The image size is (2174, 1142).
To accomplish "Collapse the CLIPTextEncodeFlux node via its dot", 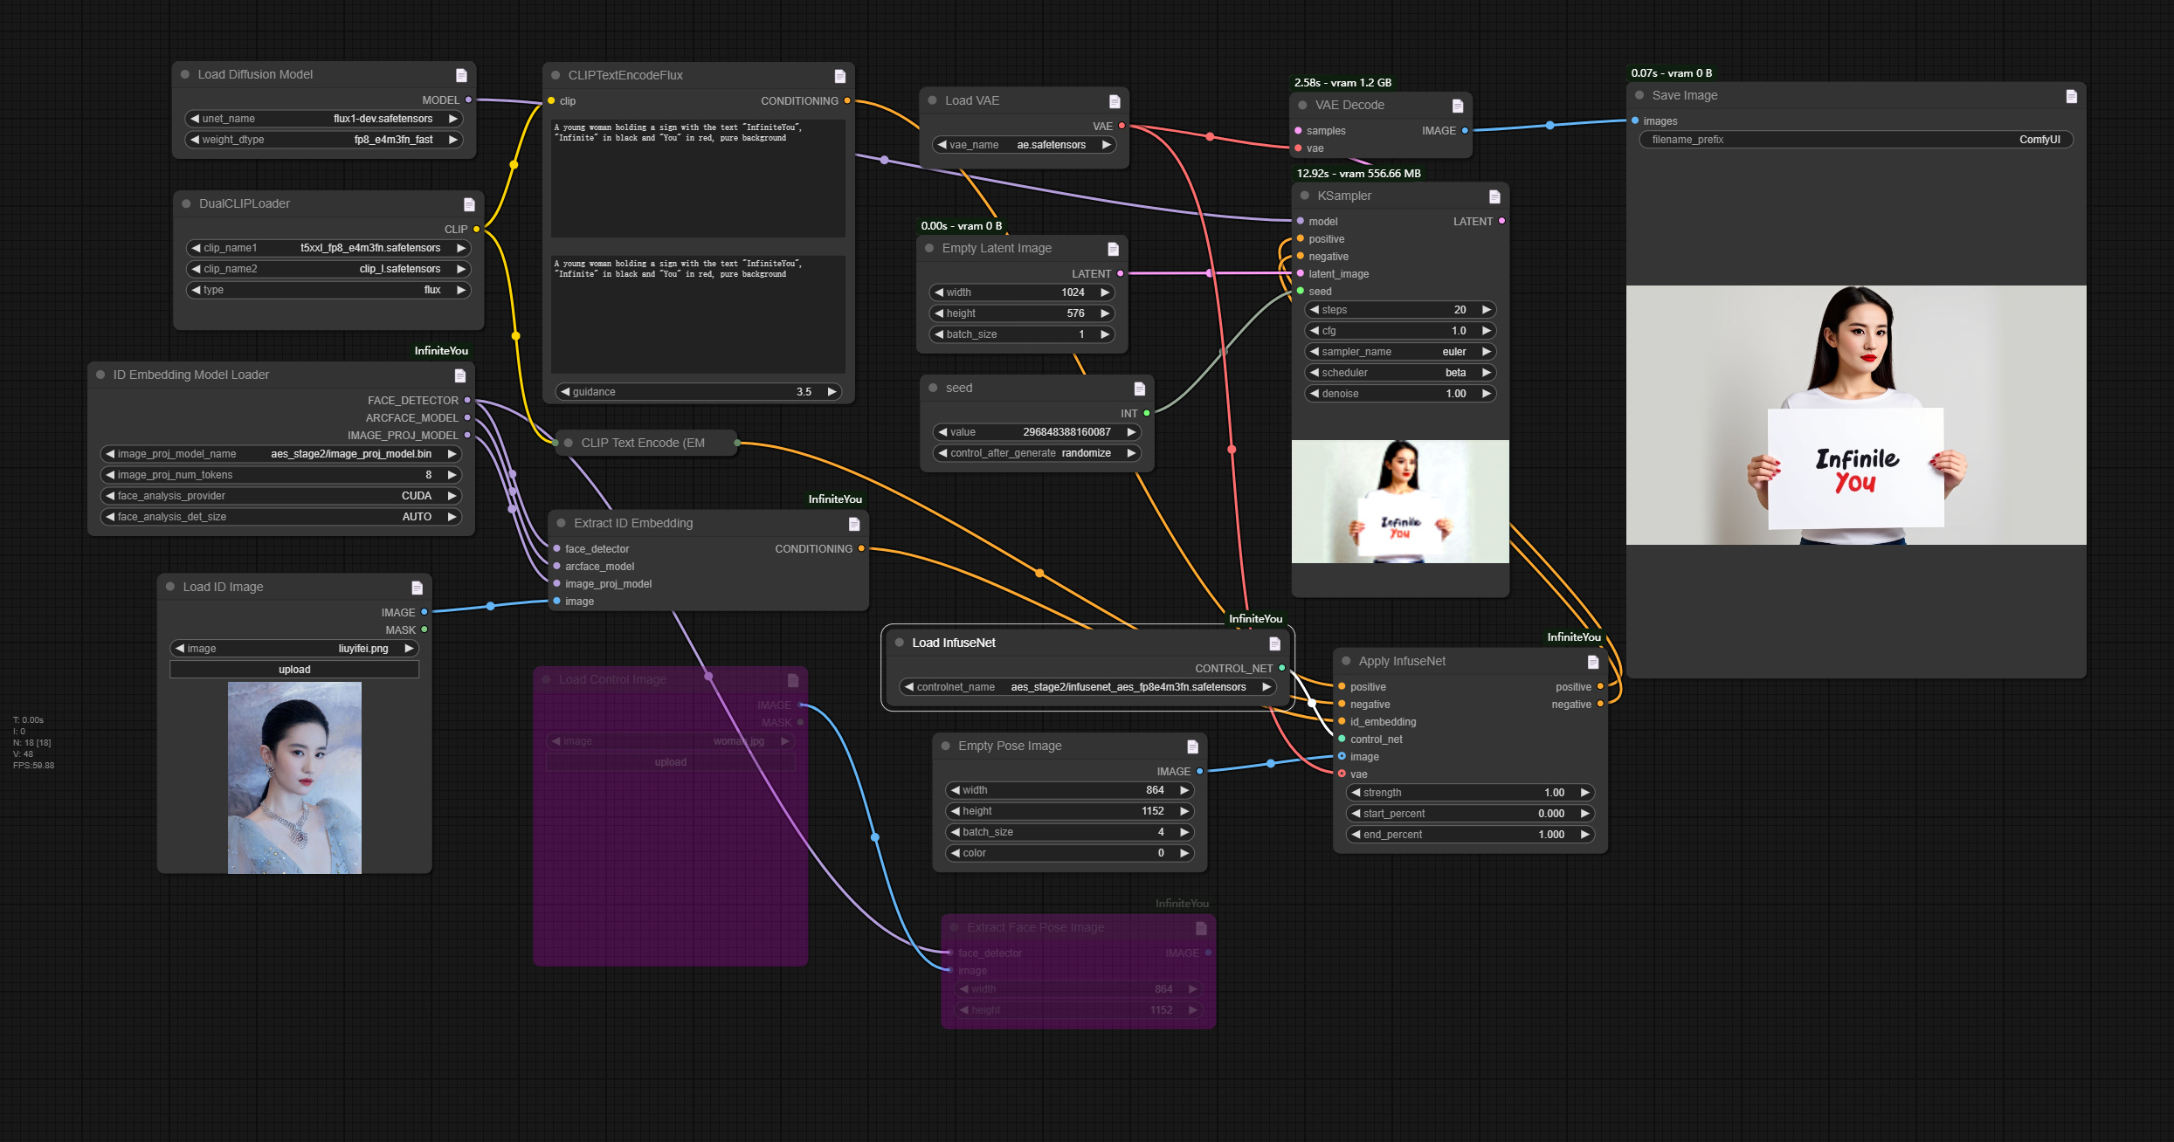I will (x=556, y=75).
